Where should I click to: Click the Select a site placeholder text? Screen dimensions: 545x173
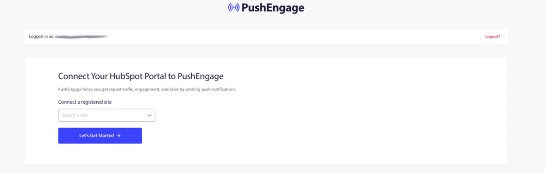click(x=75, y=115)
